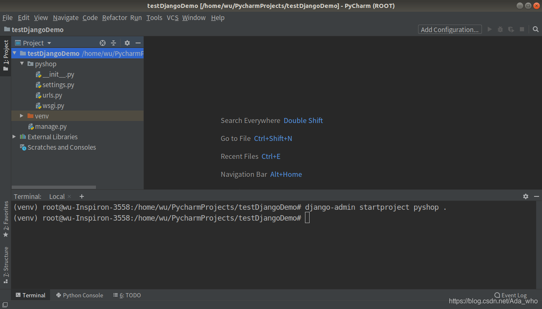Open the Python Console tab
Screen dimensions: 542x309
(80, 295)
